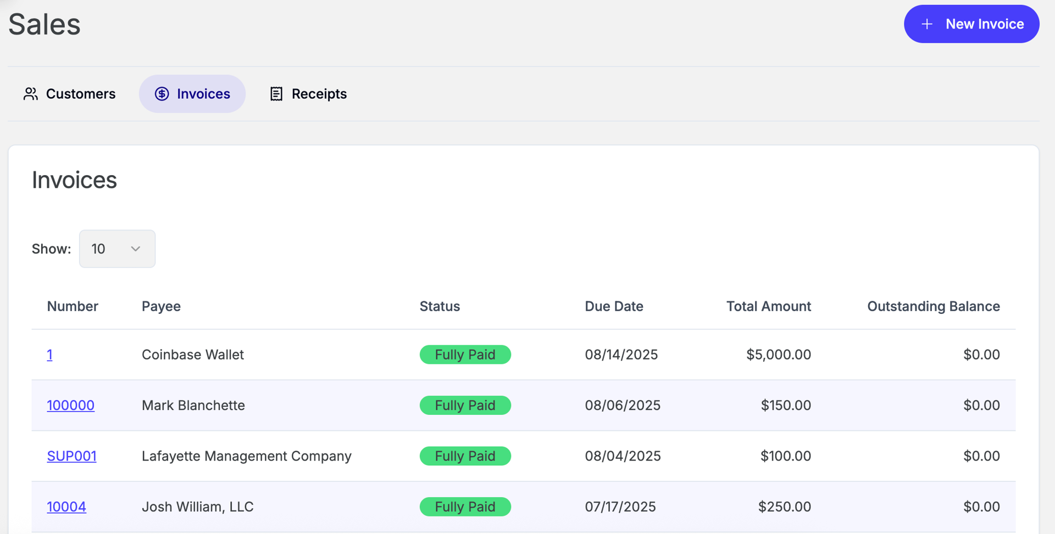Create a New Invoice

pyautogui.click(x=971, y=24)
